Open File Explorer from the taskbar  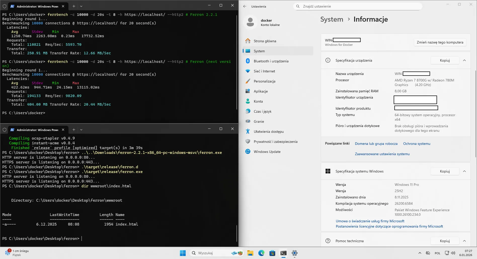pos(250,253)
